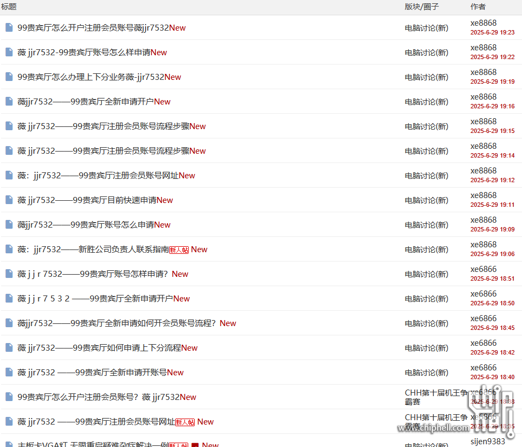Screen dimensions: 522x447
Task: Open thread 薇 jjr7532 ——99贵宾厅注册会员账号网址
Action: 96,422
